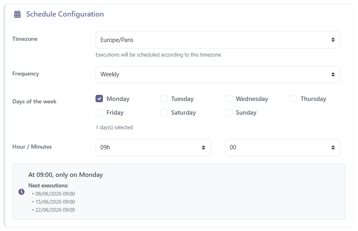Click the clock icon in the executions summary
This screenshot has width=358, height=231.
pyautogui.click(x=21, y=192)
